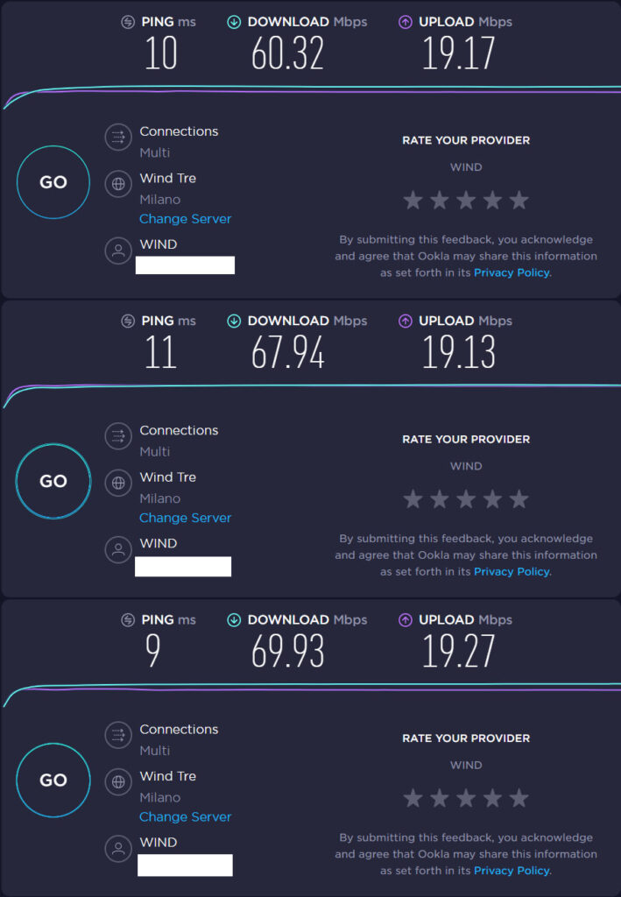
Task: Click the third star under RATE YOUR PROVIDER
Action: point(466,200)
